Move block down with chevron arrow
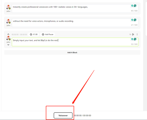The height and width of the screenshot is (120, 147). click(8, 45)
